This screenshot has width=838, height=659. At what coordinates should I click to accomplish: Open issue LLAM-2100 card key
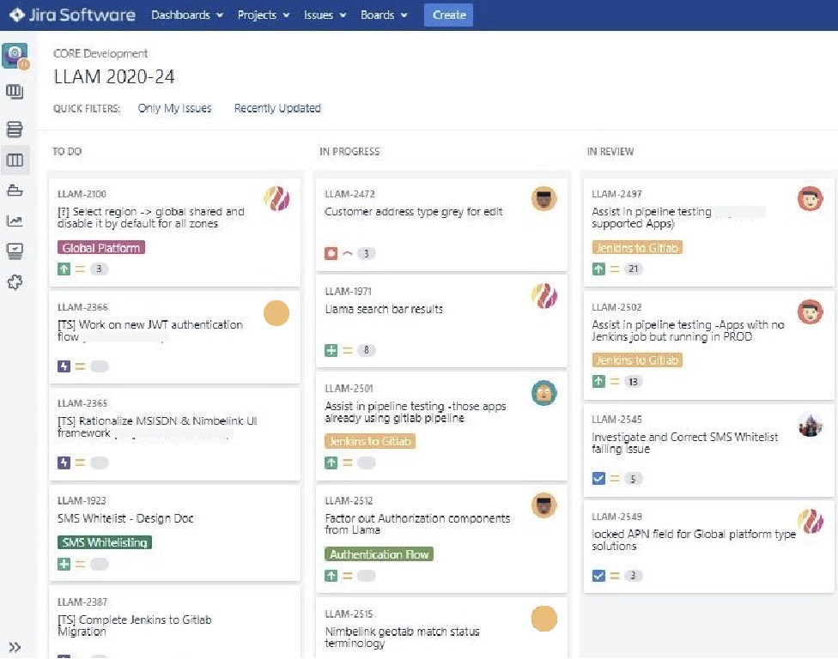82,194
